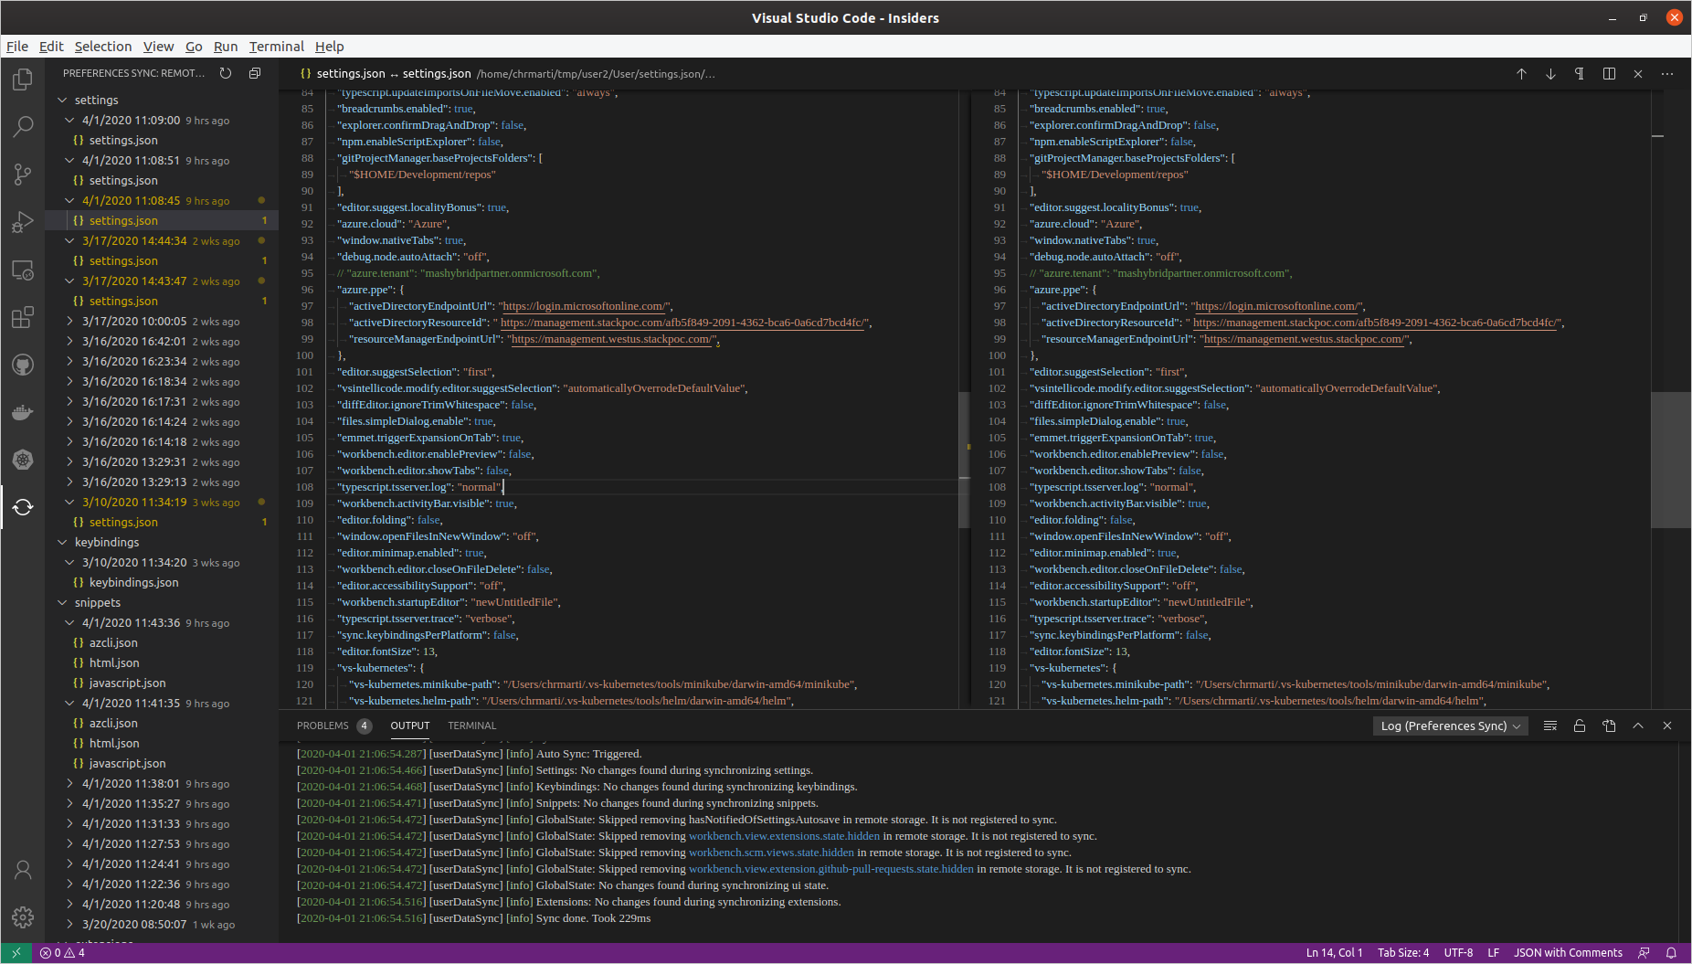
Task: Open the Extensions view
Action: 23,317
